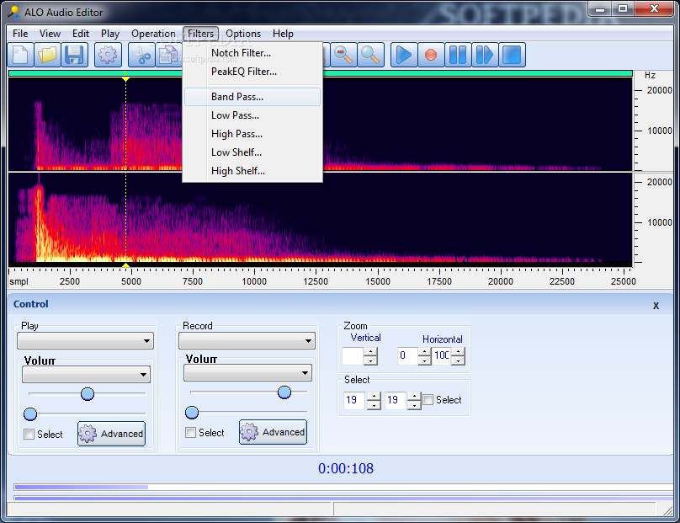The image size is (680, 523).
Task: Click the Play Selection toolbar icon
Action: [485, 55]
